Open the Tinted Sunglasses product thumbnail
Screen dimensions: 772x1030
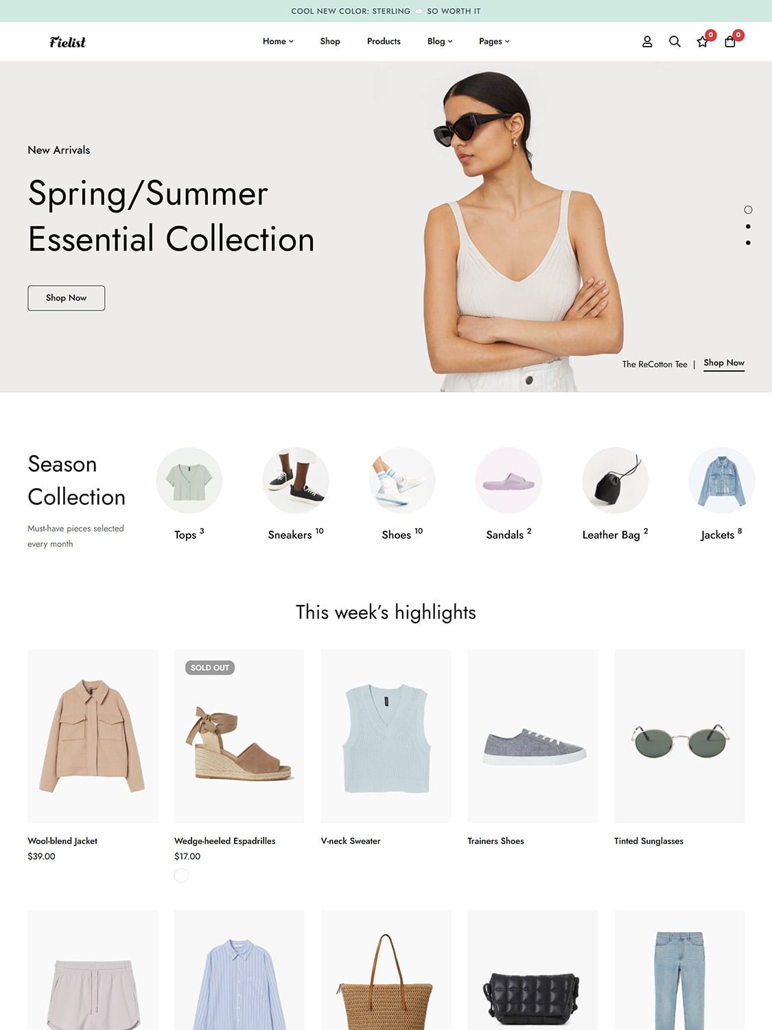tap(679, 736)
